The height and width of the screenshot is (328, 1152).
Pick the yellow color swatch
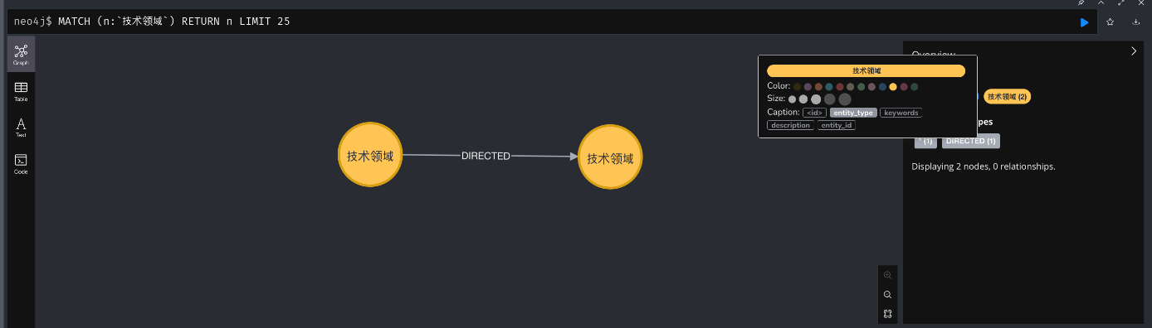coord(893,86)
